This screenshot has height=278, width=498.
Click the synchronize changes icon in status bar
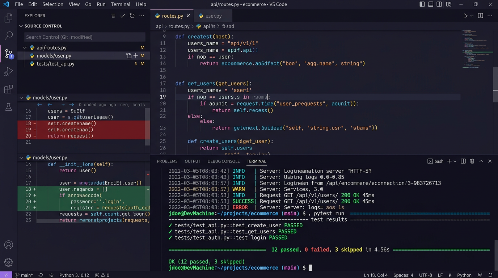(41, 275)
